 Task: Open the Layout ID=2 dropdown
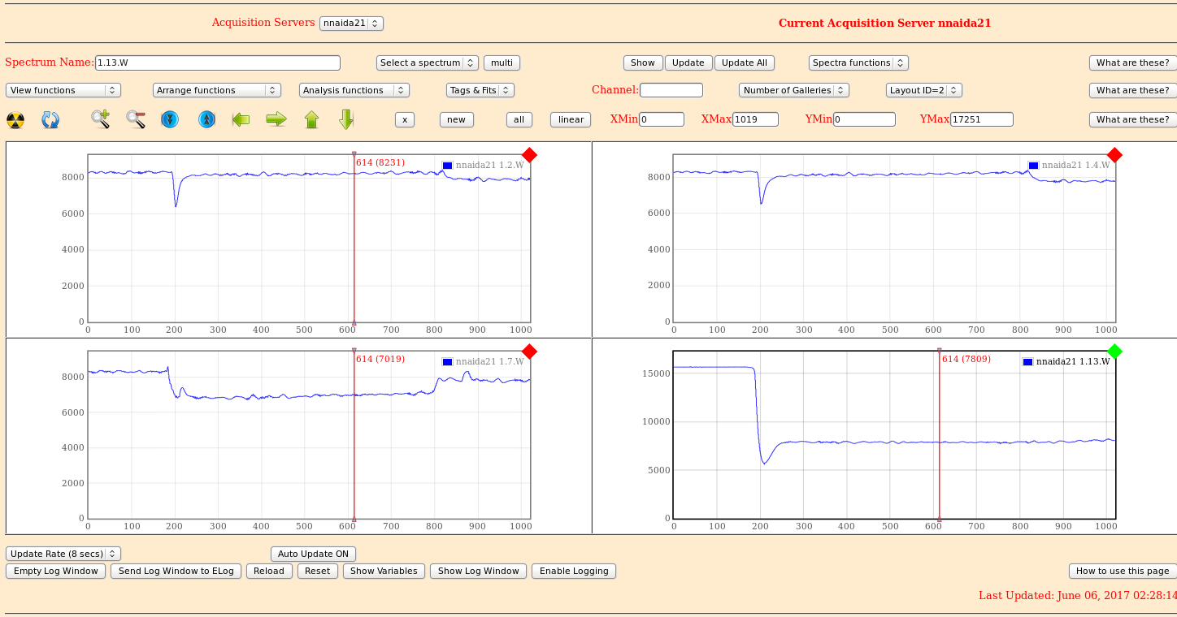pyautogui.click(x=924, y=90)
